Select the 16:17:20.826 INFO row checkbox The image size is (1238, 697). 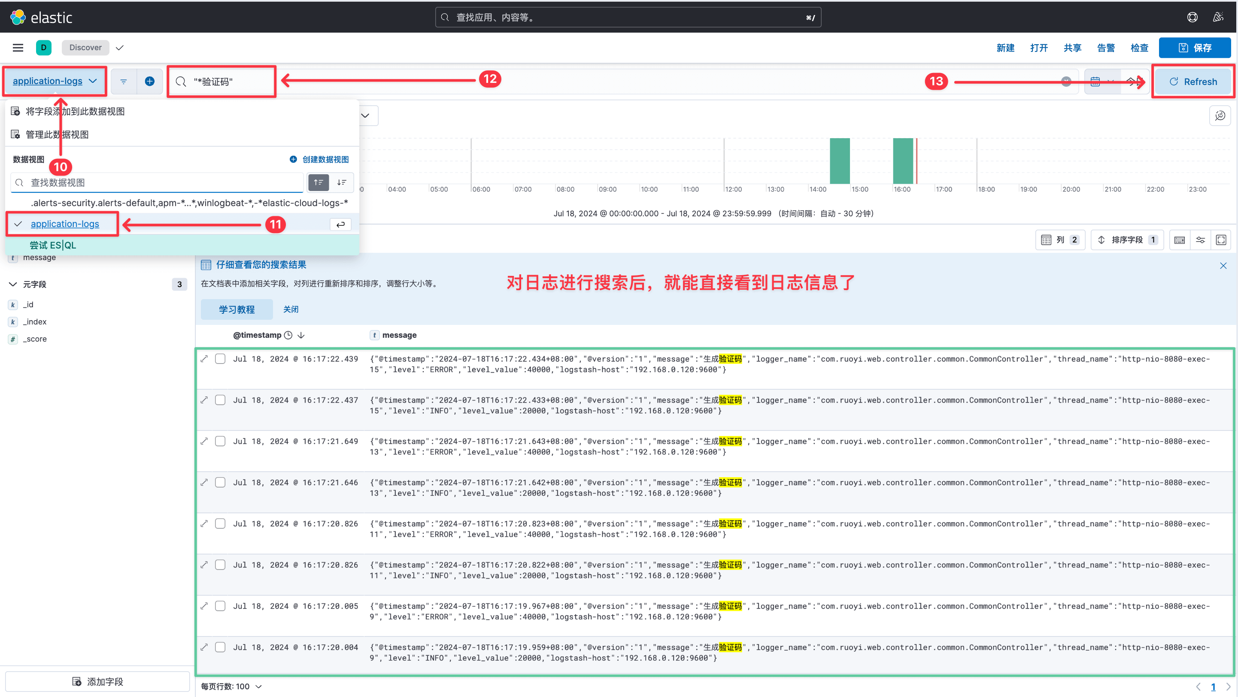[x=220, y=565]
